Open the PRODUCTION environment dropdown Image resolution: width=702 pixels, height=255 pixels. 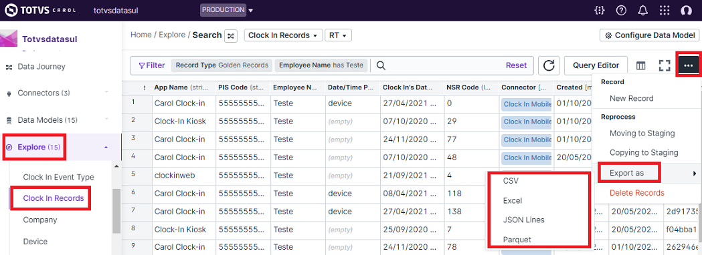point(226,10)
